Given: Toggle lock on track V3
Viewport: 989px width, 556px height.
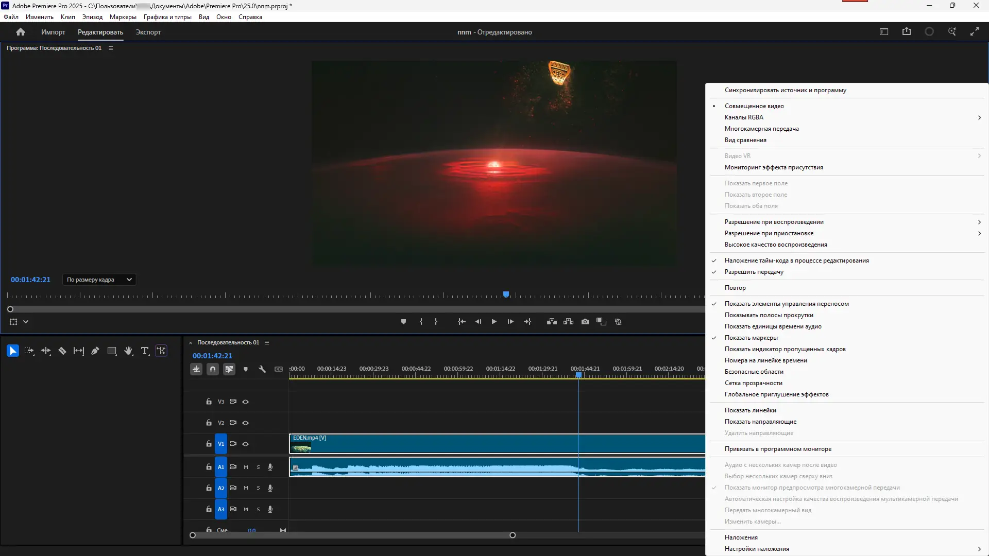Looking at the screenshot, I should pyautogui.click(x=209, y=402).
